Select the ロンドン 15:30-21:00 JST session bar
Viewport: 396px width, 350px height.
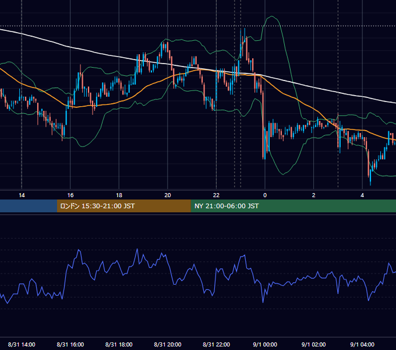[x=123, y=206]
